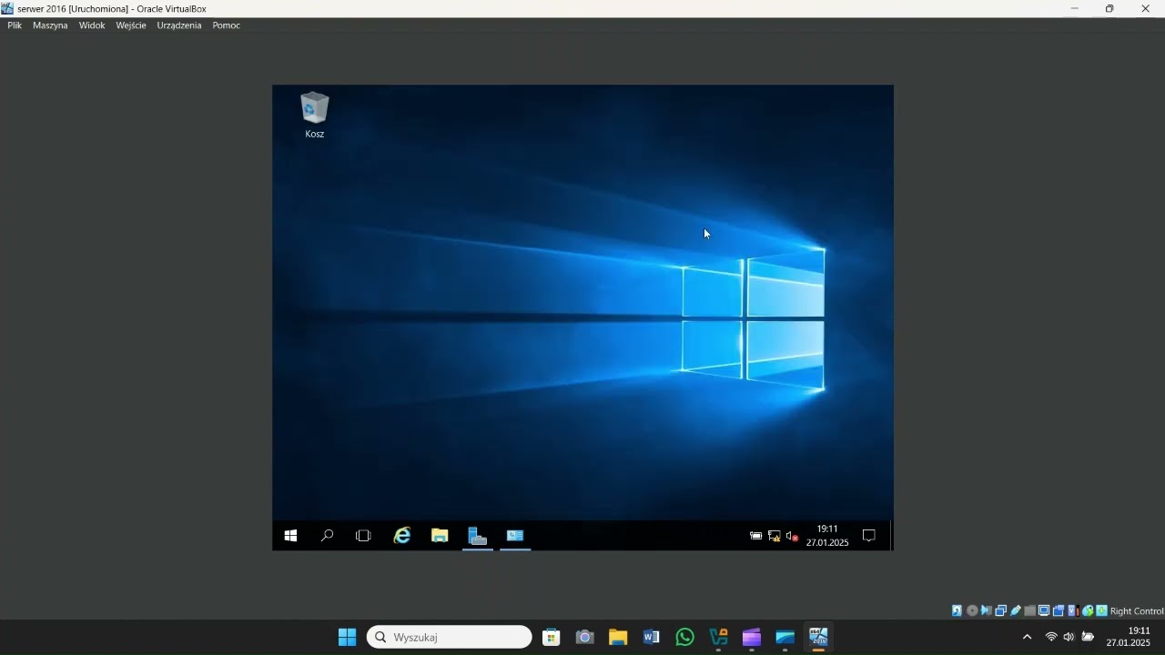Viewport: 1165px width, 655px height.
Task: Open the host clock and date 27.01.2025
Action: coord(1129,637)
